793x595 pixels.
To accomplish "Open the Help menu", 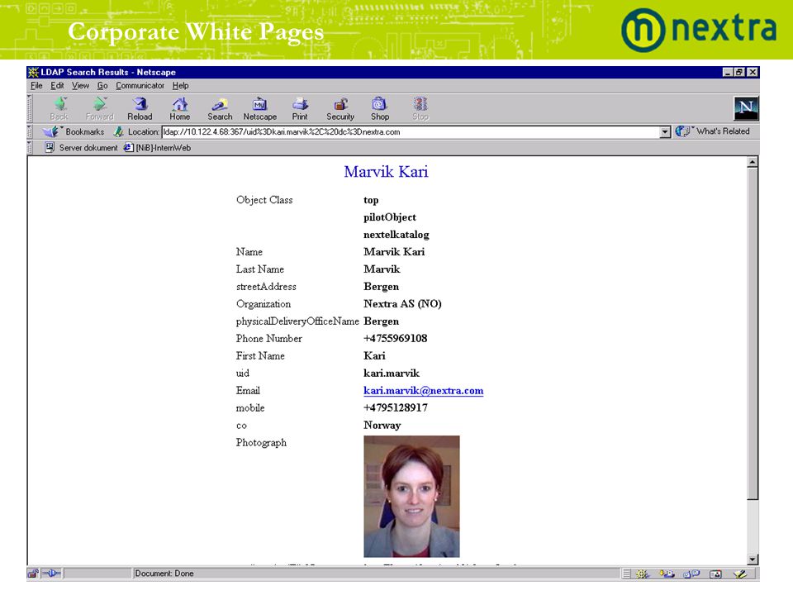I will (181, 85).
